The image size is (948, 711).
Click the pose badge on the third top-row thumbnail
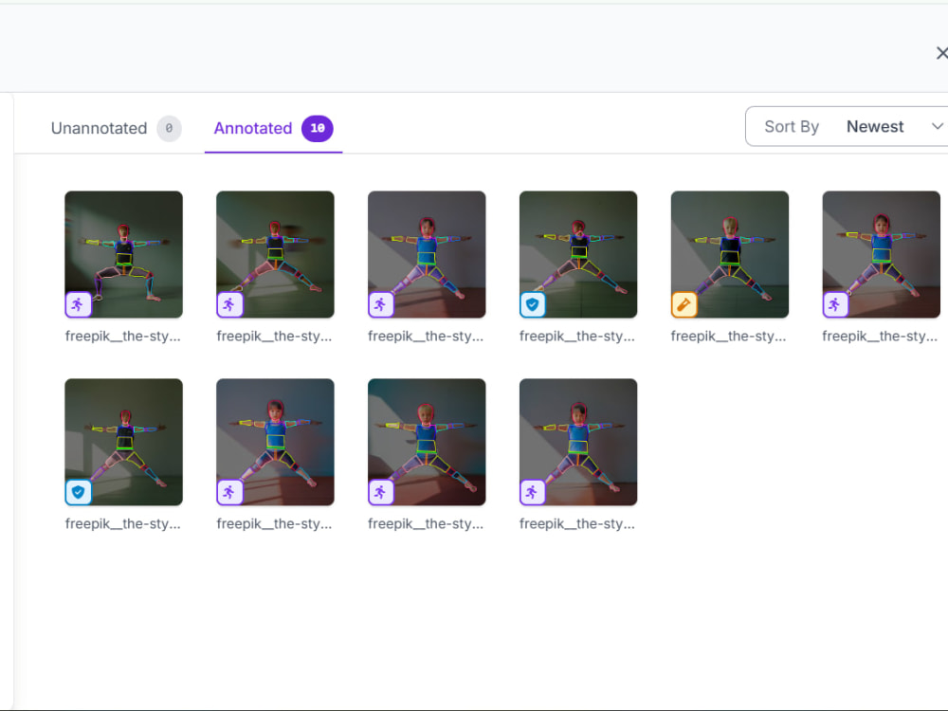point(381,304)
